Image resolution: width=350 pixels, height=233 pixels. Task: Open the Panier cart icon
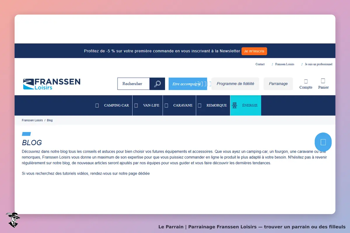(x=323, y=84)
